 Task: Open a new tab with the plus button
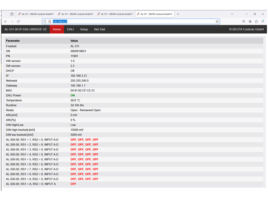coord(178,14)
